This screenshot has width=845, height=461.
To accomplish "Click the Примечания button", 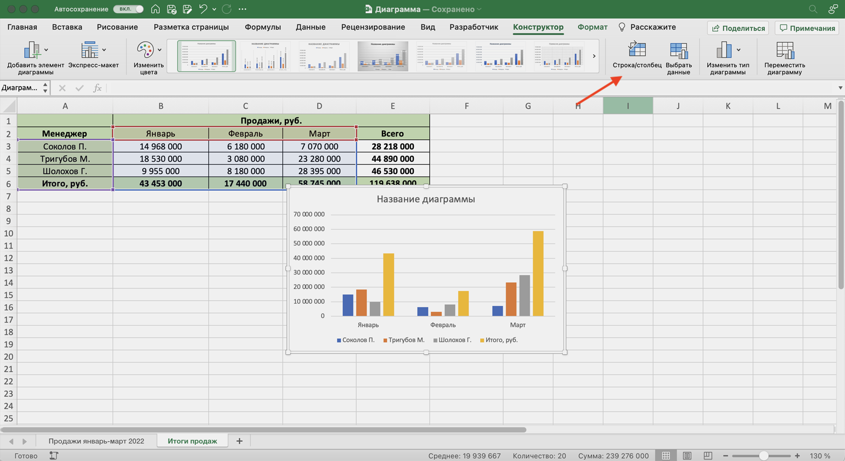I will (x=807, y=28).
